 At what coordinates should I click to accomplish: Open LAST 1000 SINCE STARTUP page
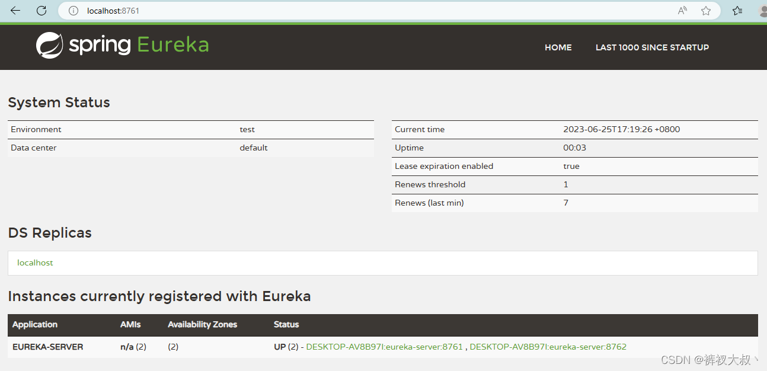(x=652, y=47)
